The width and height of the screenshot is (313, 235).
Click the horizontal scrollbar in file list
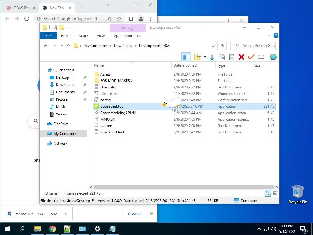[x=184, y=187]
